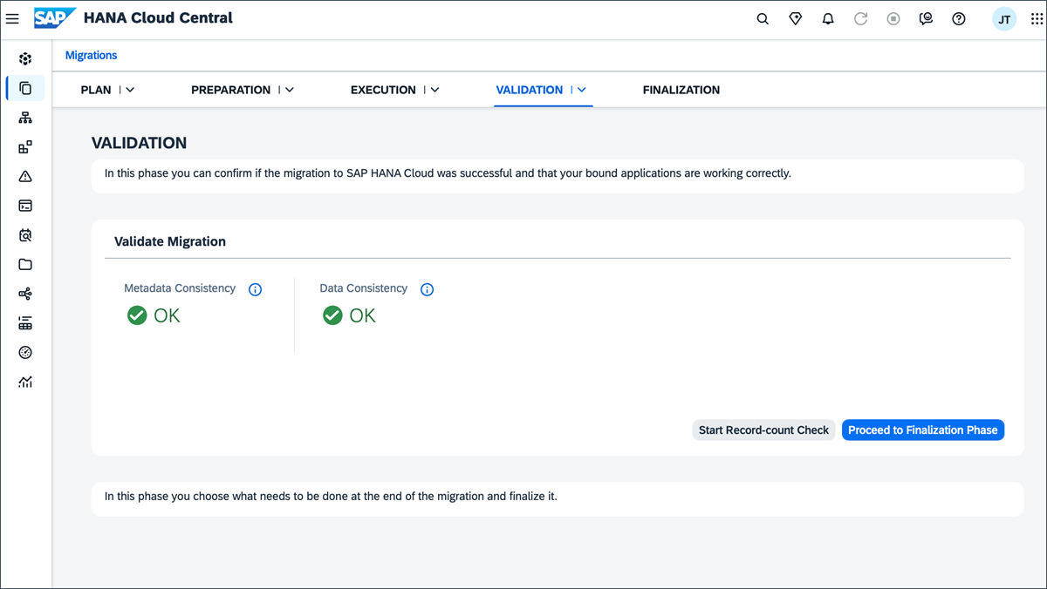The width and height of the screenshot is (1047, 589).
Task: Click the Metadata Consistency label
Action: coord(180,288)
